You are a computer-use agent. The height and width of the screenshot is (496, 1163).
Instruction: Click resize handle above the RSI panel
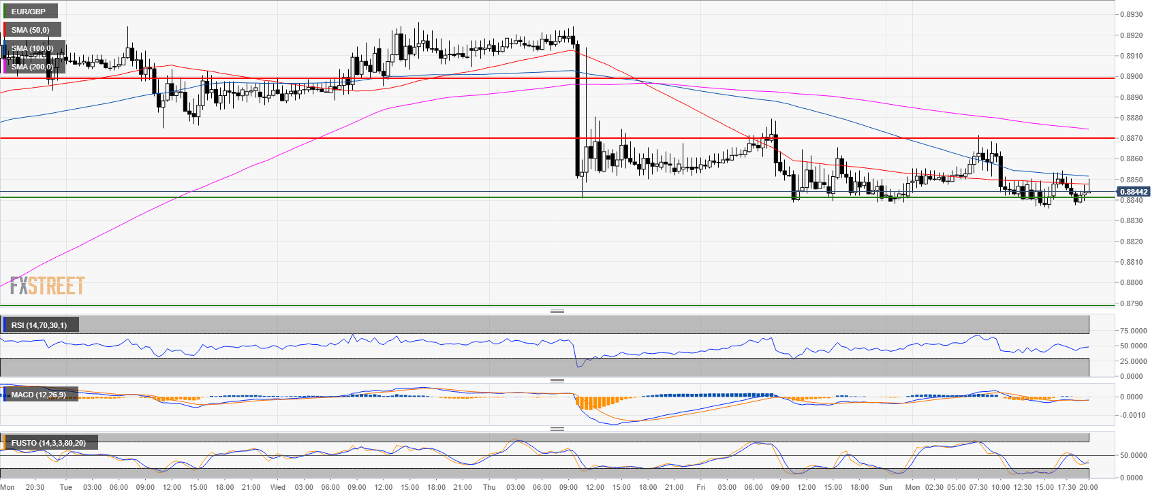pyautogui.click(x=557, y=311)
